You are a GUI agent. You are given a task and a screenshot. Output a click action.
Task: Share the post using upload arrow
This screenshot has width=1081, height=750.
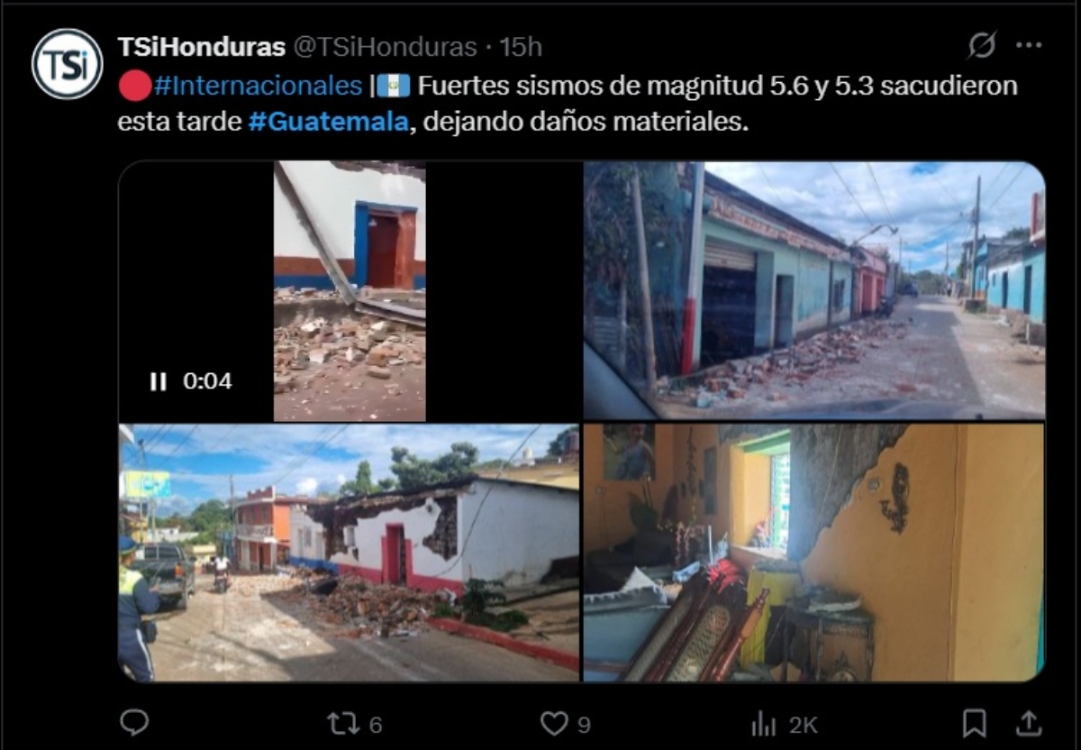tap(1028, 722)
